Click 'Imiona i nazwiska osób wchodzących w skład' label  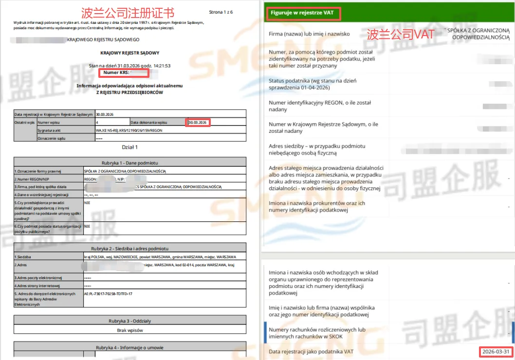(323, 283)
